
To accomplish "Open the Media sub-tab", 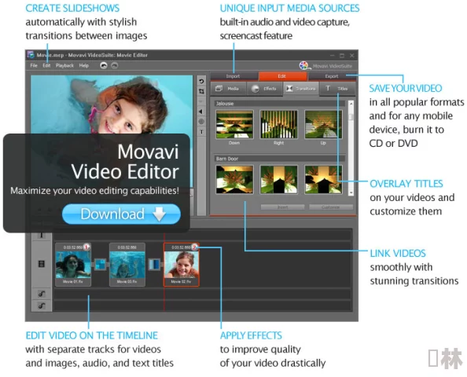I will click(229, 89).
